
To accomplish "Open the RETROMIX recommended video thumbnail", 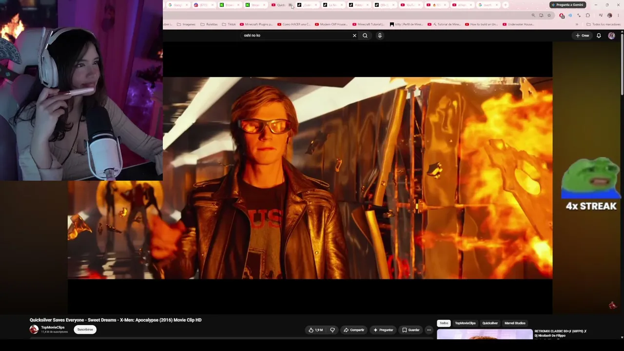I will pos(485,334).
